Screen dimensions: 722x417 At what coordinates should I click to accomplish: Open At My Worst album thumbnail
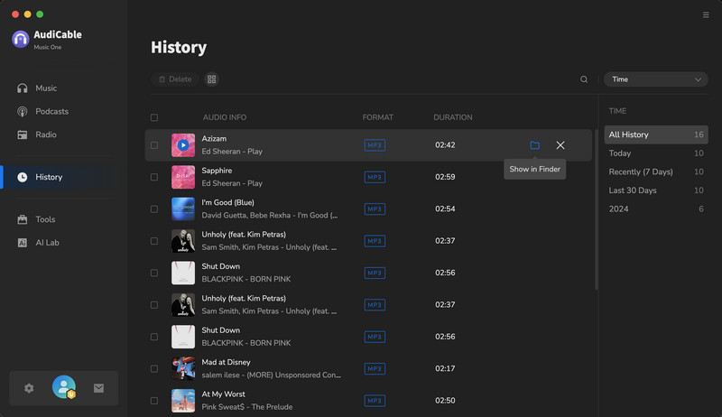coord(183,401)
